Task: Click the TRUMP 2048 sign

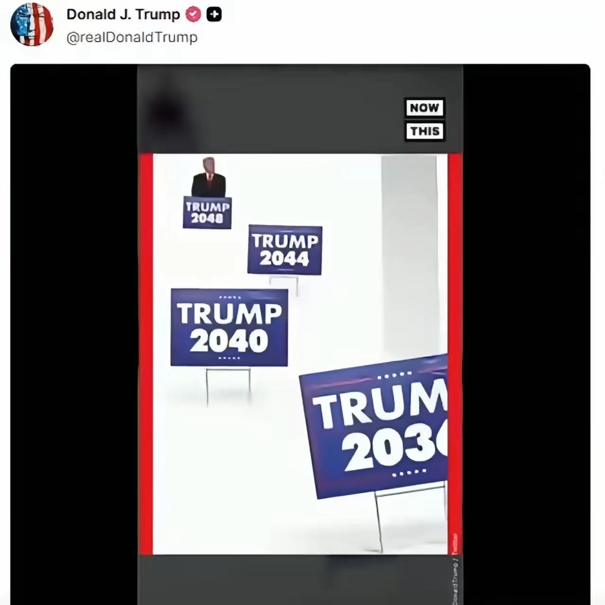Action: coord(207,213)
